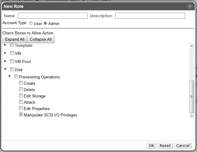The image size is (197, 152).
Task: Check the Edit Storage checkbox
Action: click(21, 96)
